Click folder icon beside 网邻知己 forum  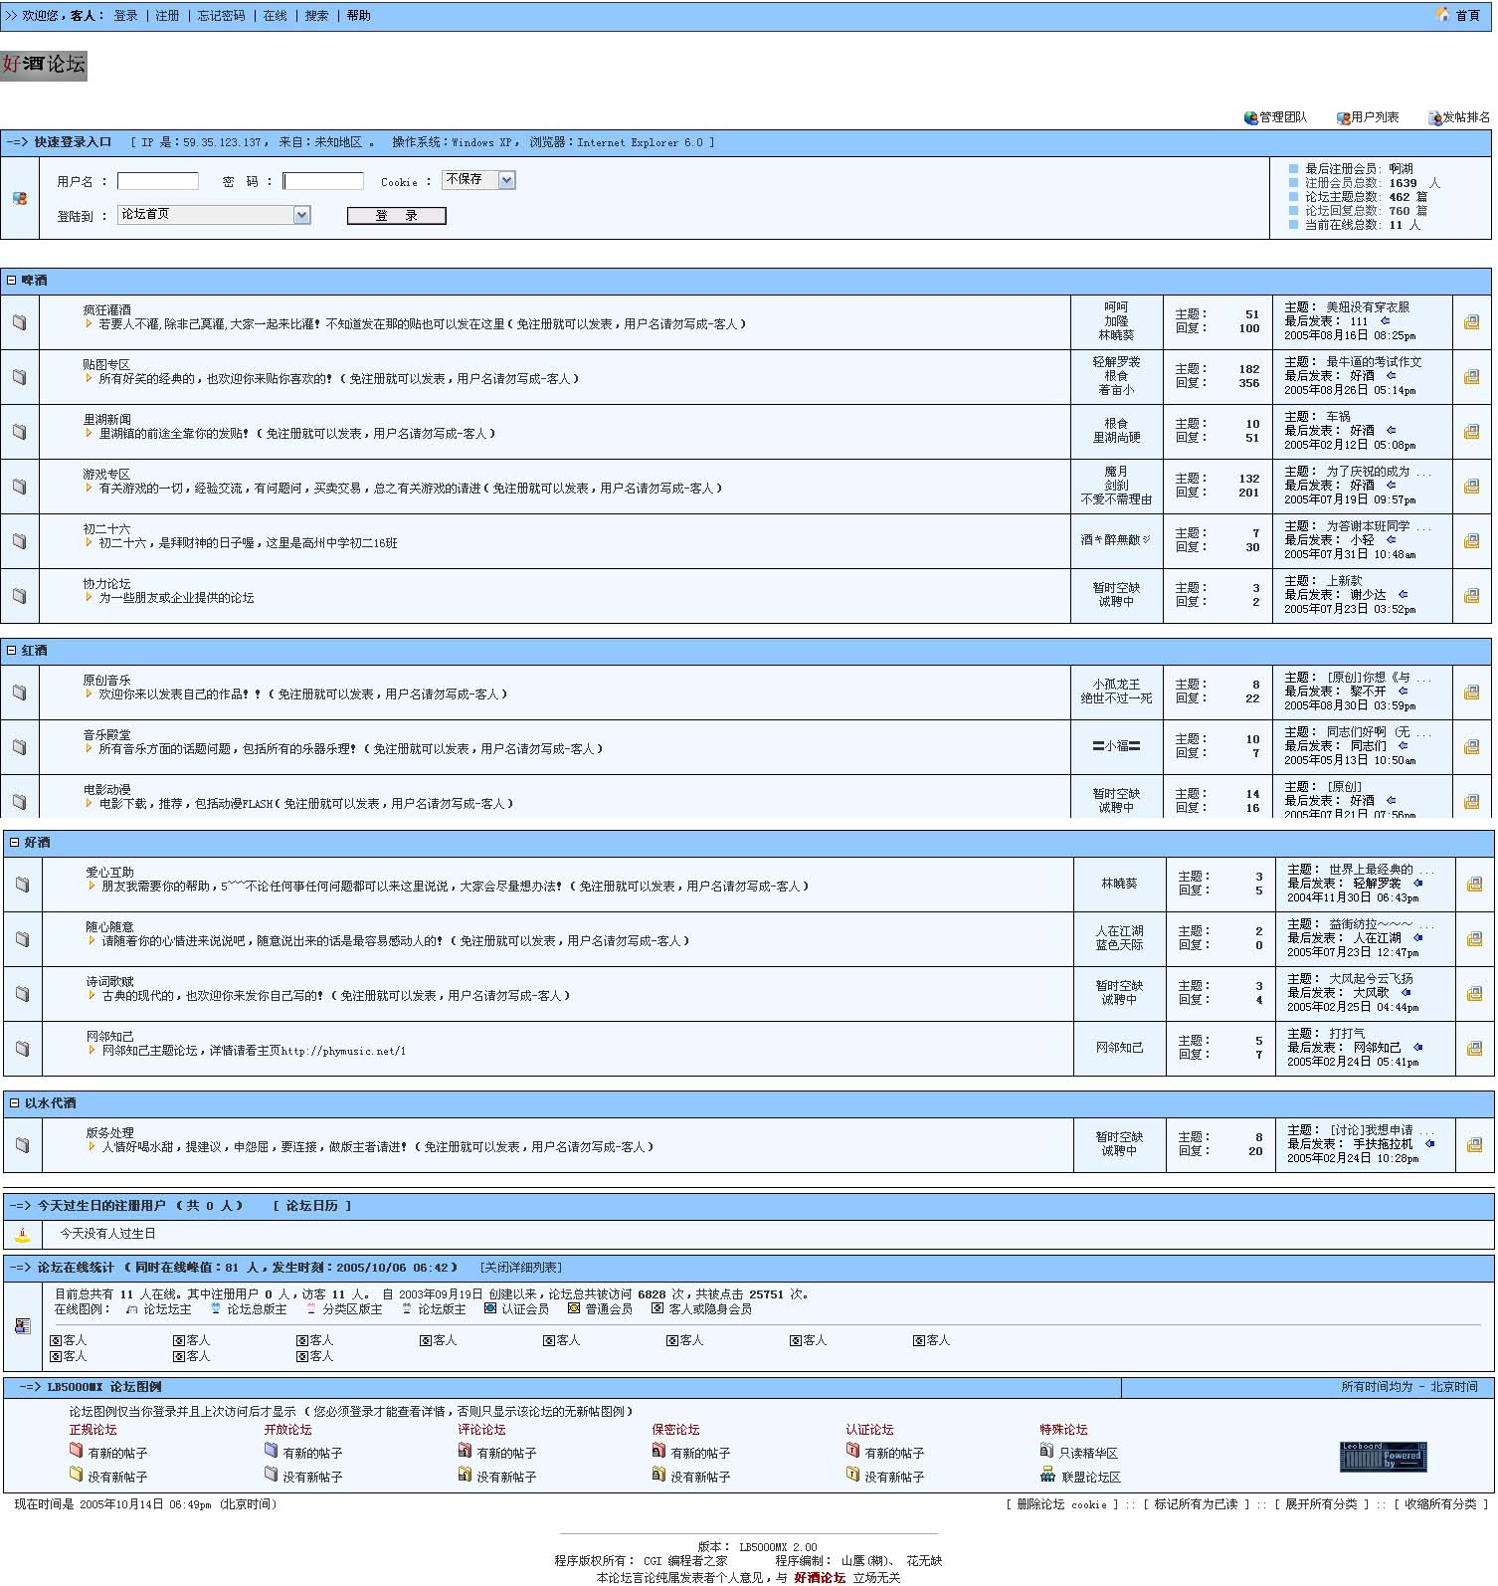tap(23, 1049)
